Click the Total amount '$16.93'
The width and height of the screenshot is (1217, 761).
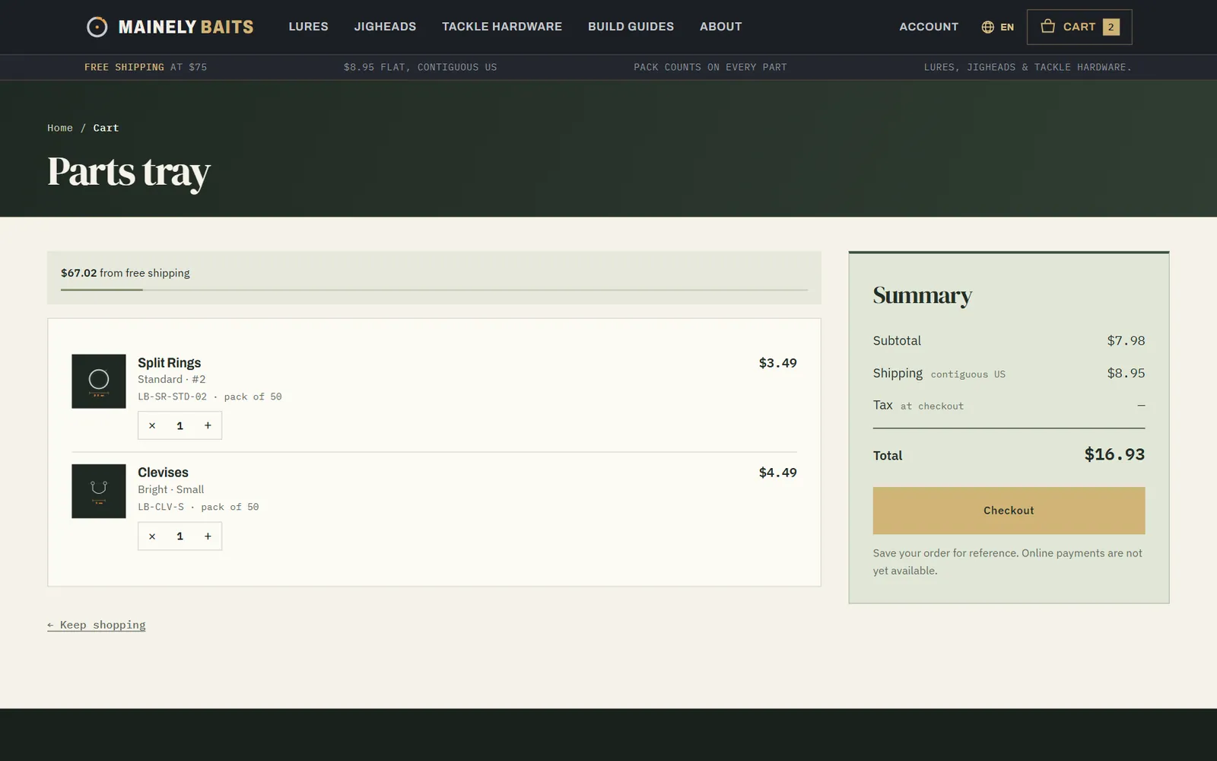[1114, 454]
